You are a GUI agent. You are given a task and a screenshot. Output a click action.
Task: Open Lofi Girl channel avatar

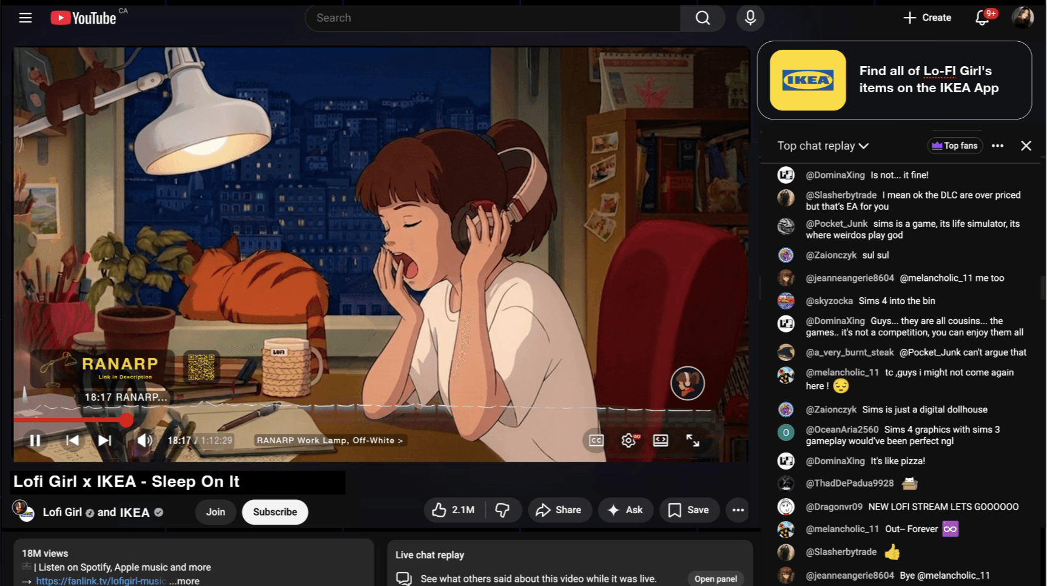point(24,511)
